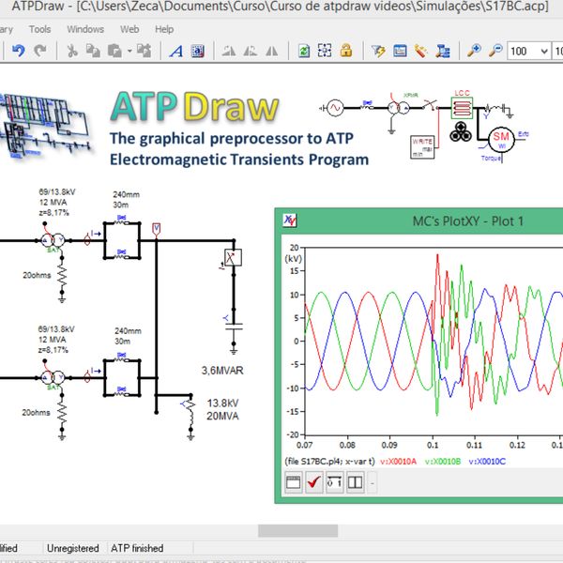Select the upper 69/13.8kV transformer symbol
Screen dimensions: 563x563
pos(53,240)
